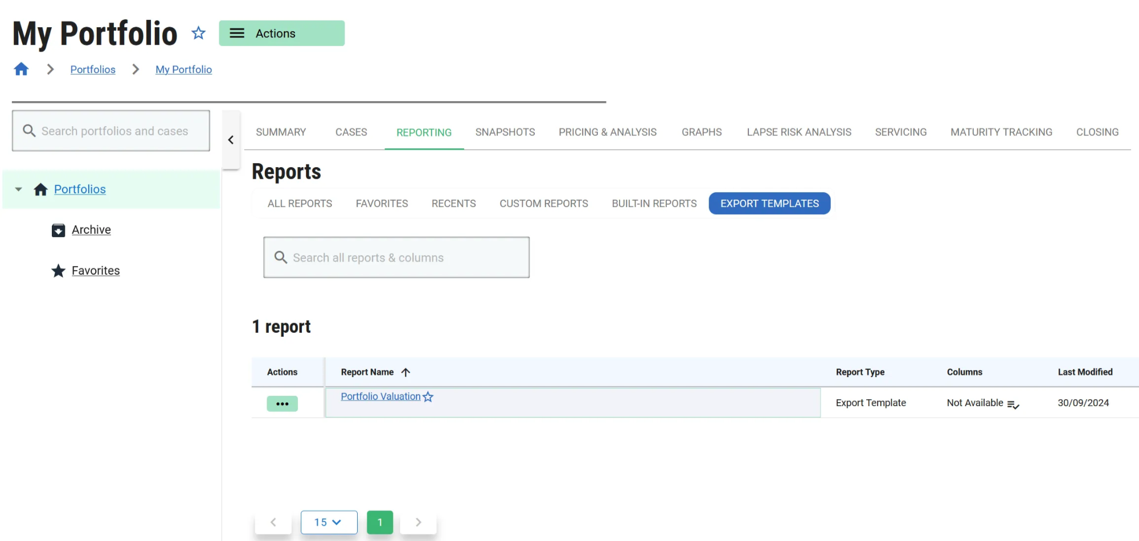
Task: Select the Custom Reports filter tab
Action: 543,204
